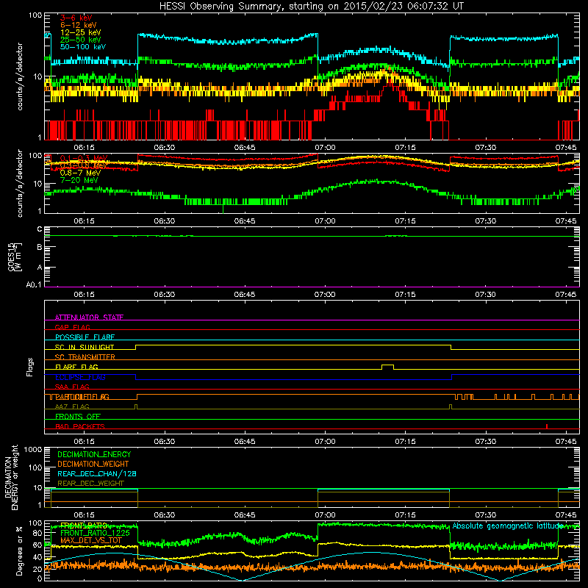Click the DECIMATION_WEIGHT legend label
Image resolution: width=588 pixels, height=588 pixels.
pyautogui.click(x=93, y=464)
